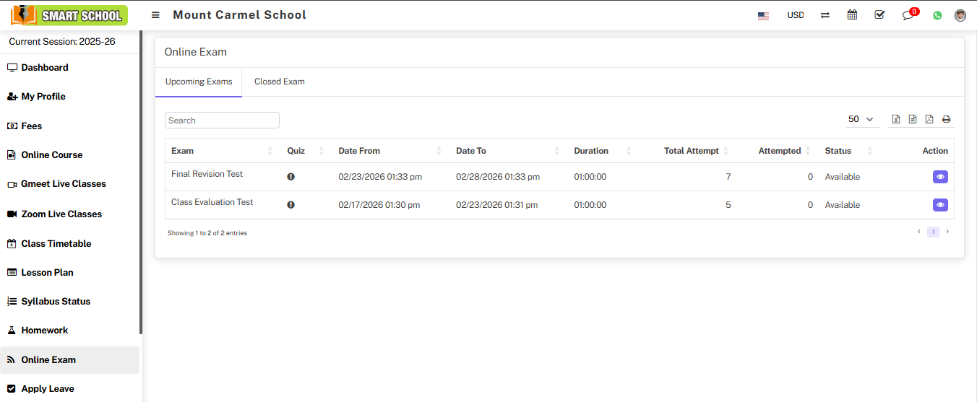
Task: Open the calendar icon in top bar
Action: [x=852, y=15]
